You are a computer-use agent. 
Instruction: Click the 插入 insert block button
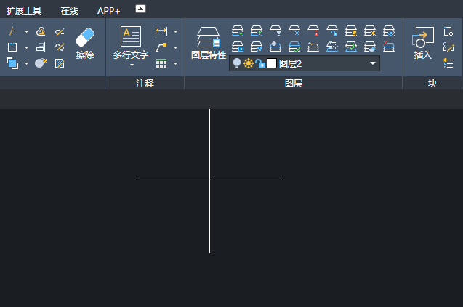point(423,43)
